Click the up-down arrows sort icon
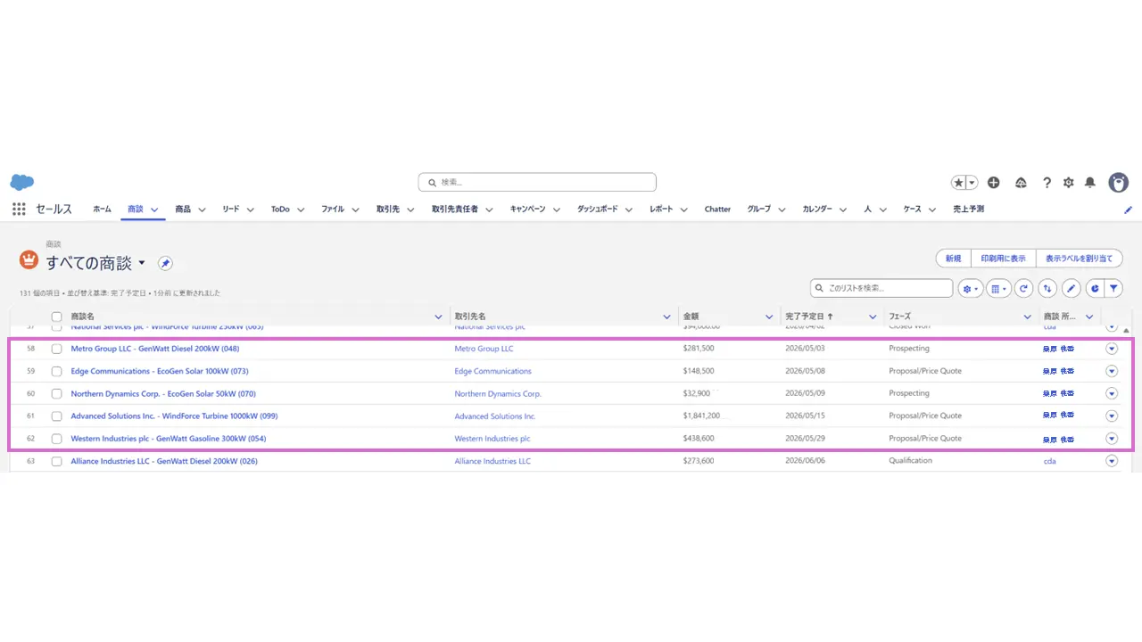1142x642 pixels. point(1047,289)
